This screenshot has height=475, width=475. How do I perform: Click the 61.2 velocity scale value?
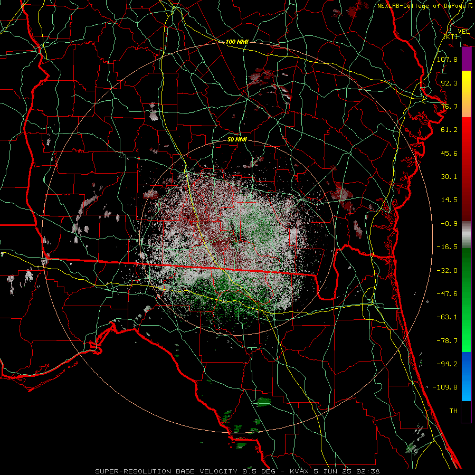(449, 130)
